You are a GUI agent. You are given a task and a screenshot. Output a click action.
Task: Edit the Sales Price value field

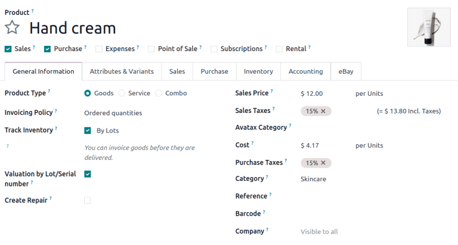(322, 93)
